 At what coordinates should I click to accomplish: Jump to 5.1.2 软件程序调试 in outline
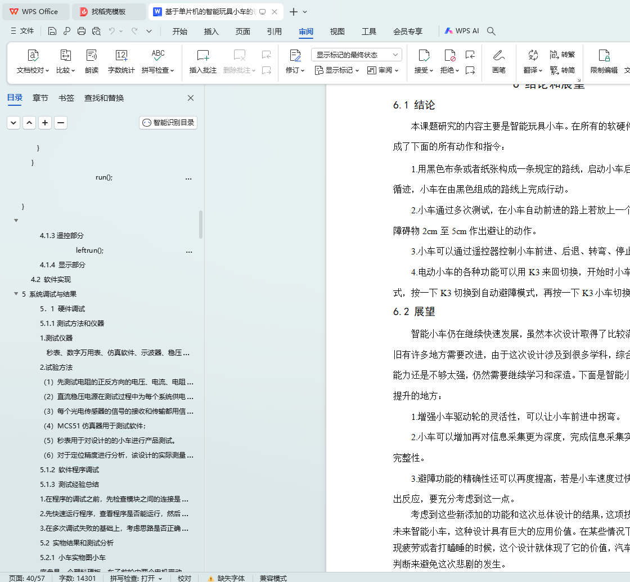[x=70, y=470]
